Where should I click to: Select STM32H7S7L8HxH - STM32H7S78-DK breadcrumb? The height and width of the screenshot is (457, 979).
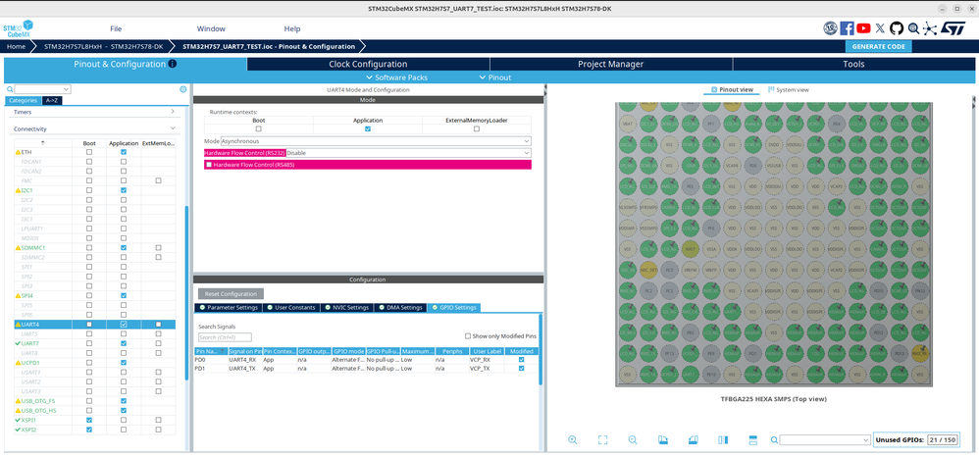[104, 46]
